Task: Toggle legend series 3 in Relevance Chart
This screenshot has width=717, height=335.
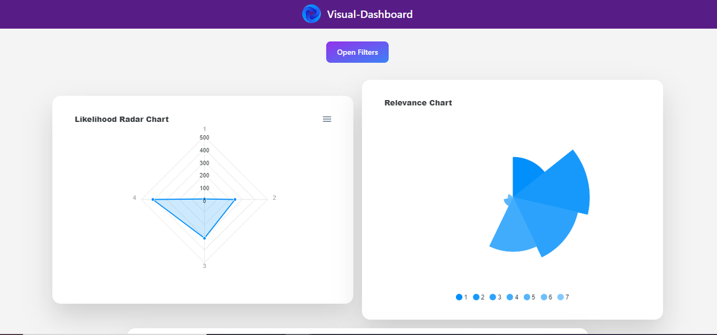Action: [495, 297]
